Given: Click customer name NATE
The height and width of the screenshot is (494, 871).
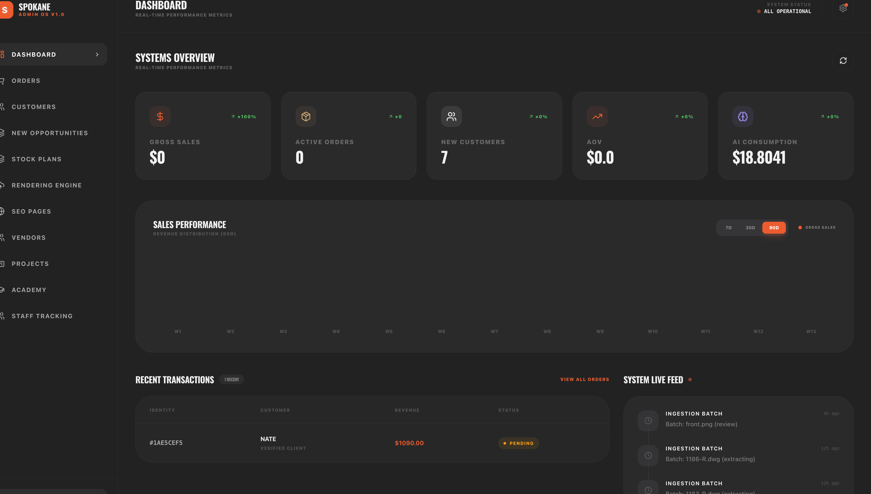Looking at the screenshot, I should tap(268, 439).
